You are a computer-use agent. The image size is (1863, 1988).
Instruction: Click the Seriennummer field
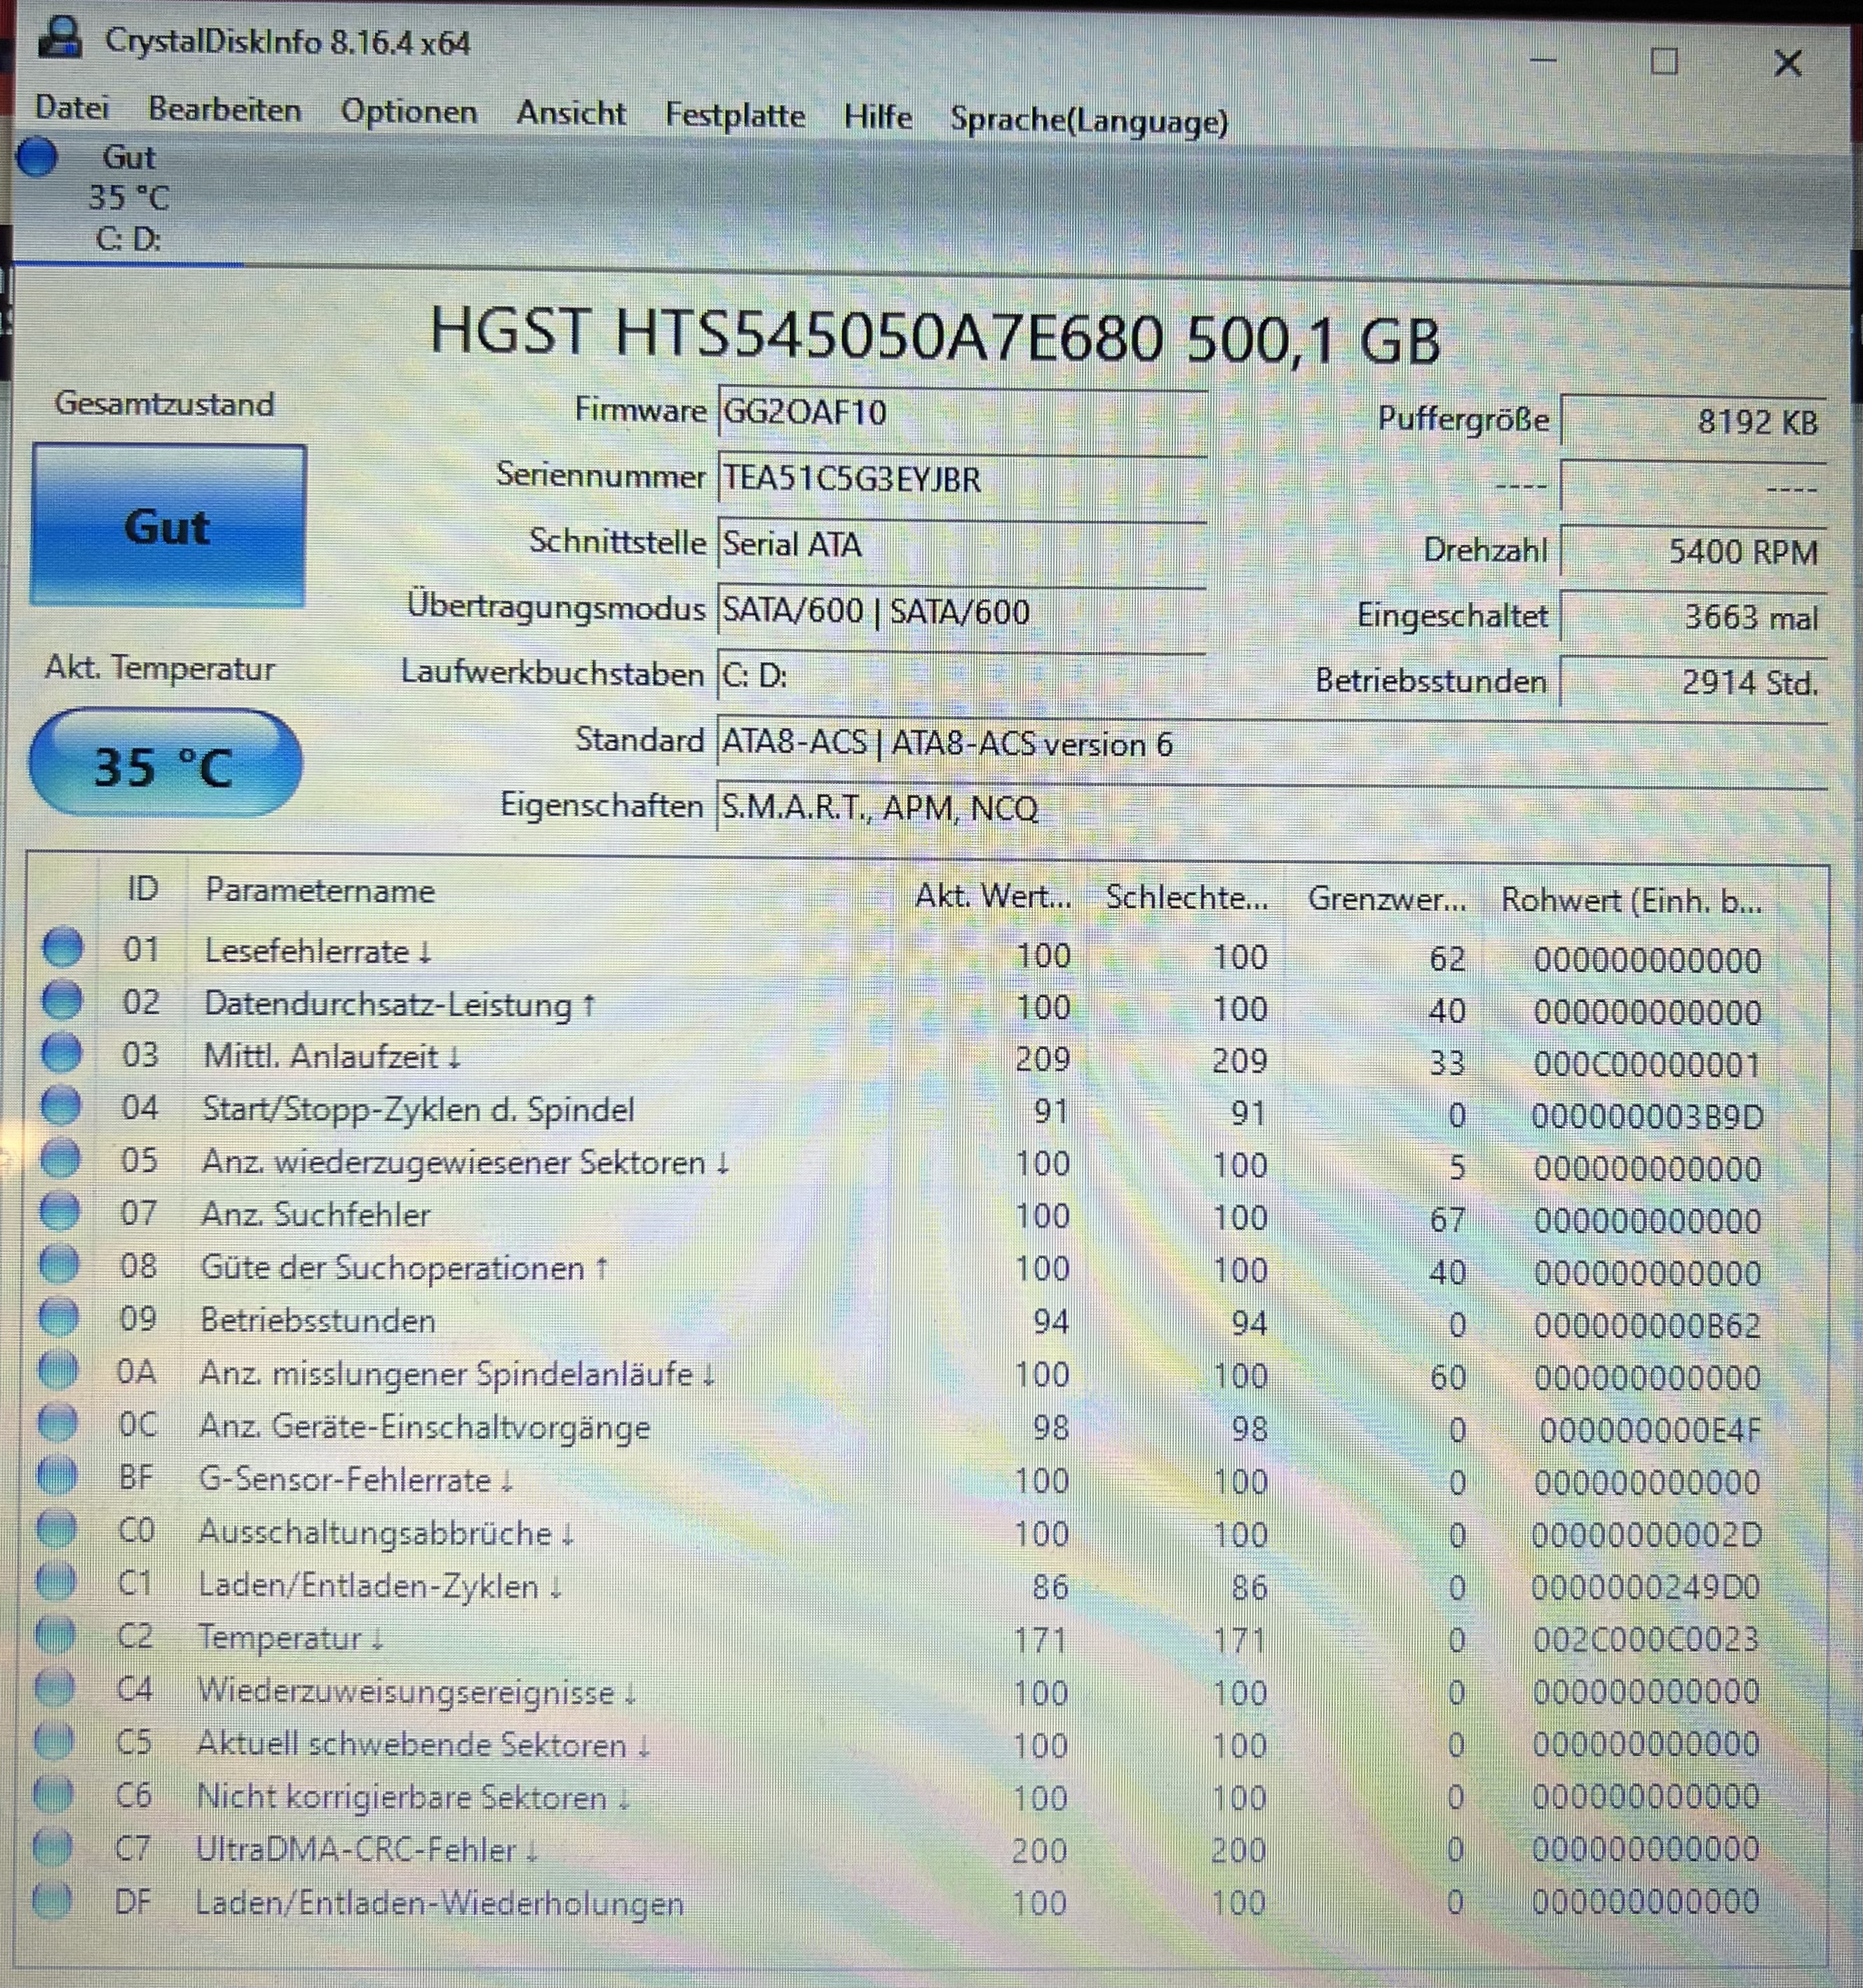point(960,479)
